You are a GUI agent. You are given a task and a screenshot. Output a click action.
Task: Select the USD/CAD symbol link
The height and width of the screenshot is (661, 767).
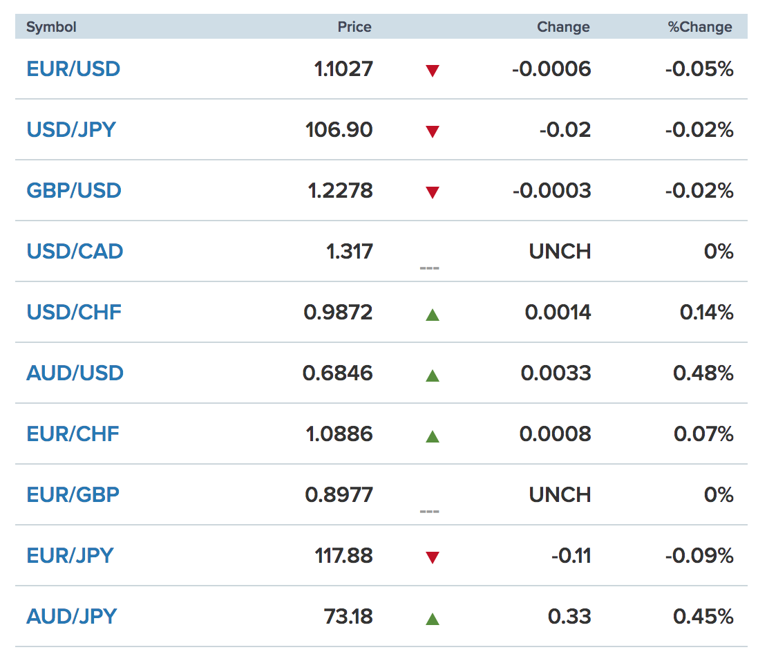75,252
